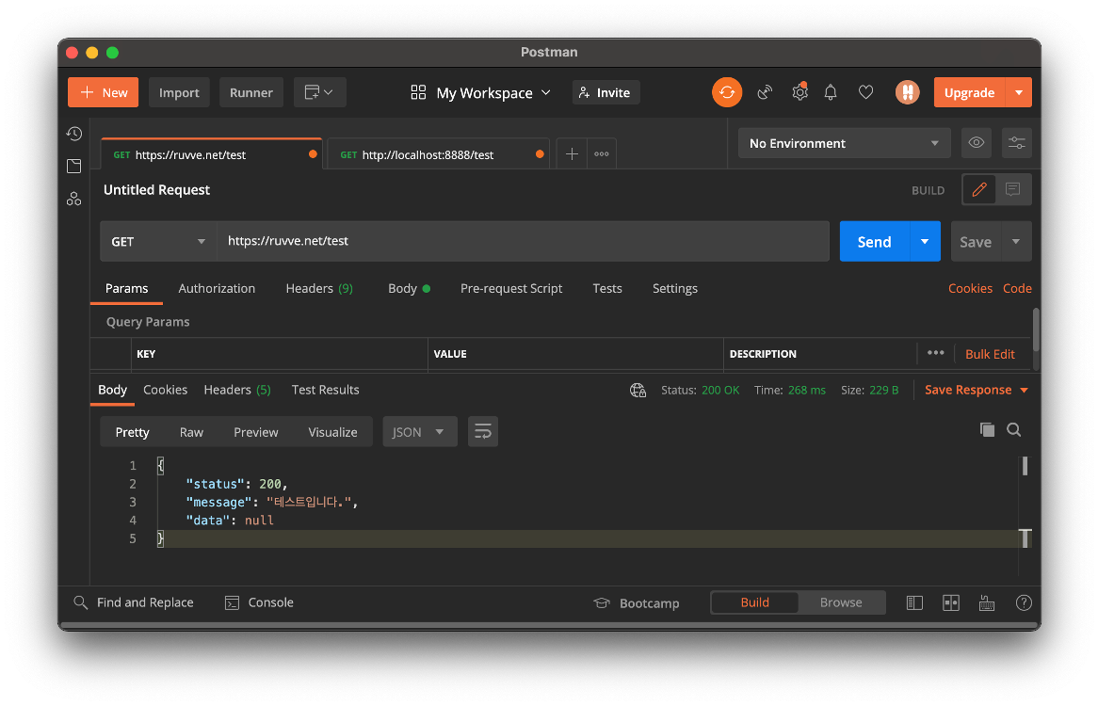1098x706 pixels.
Task: Open the Console
Action: [259, 602]
